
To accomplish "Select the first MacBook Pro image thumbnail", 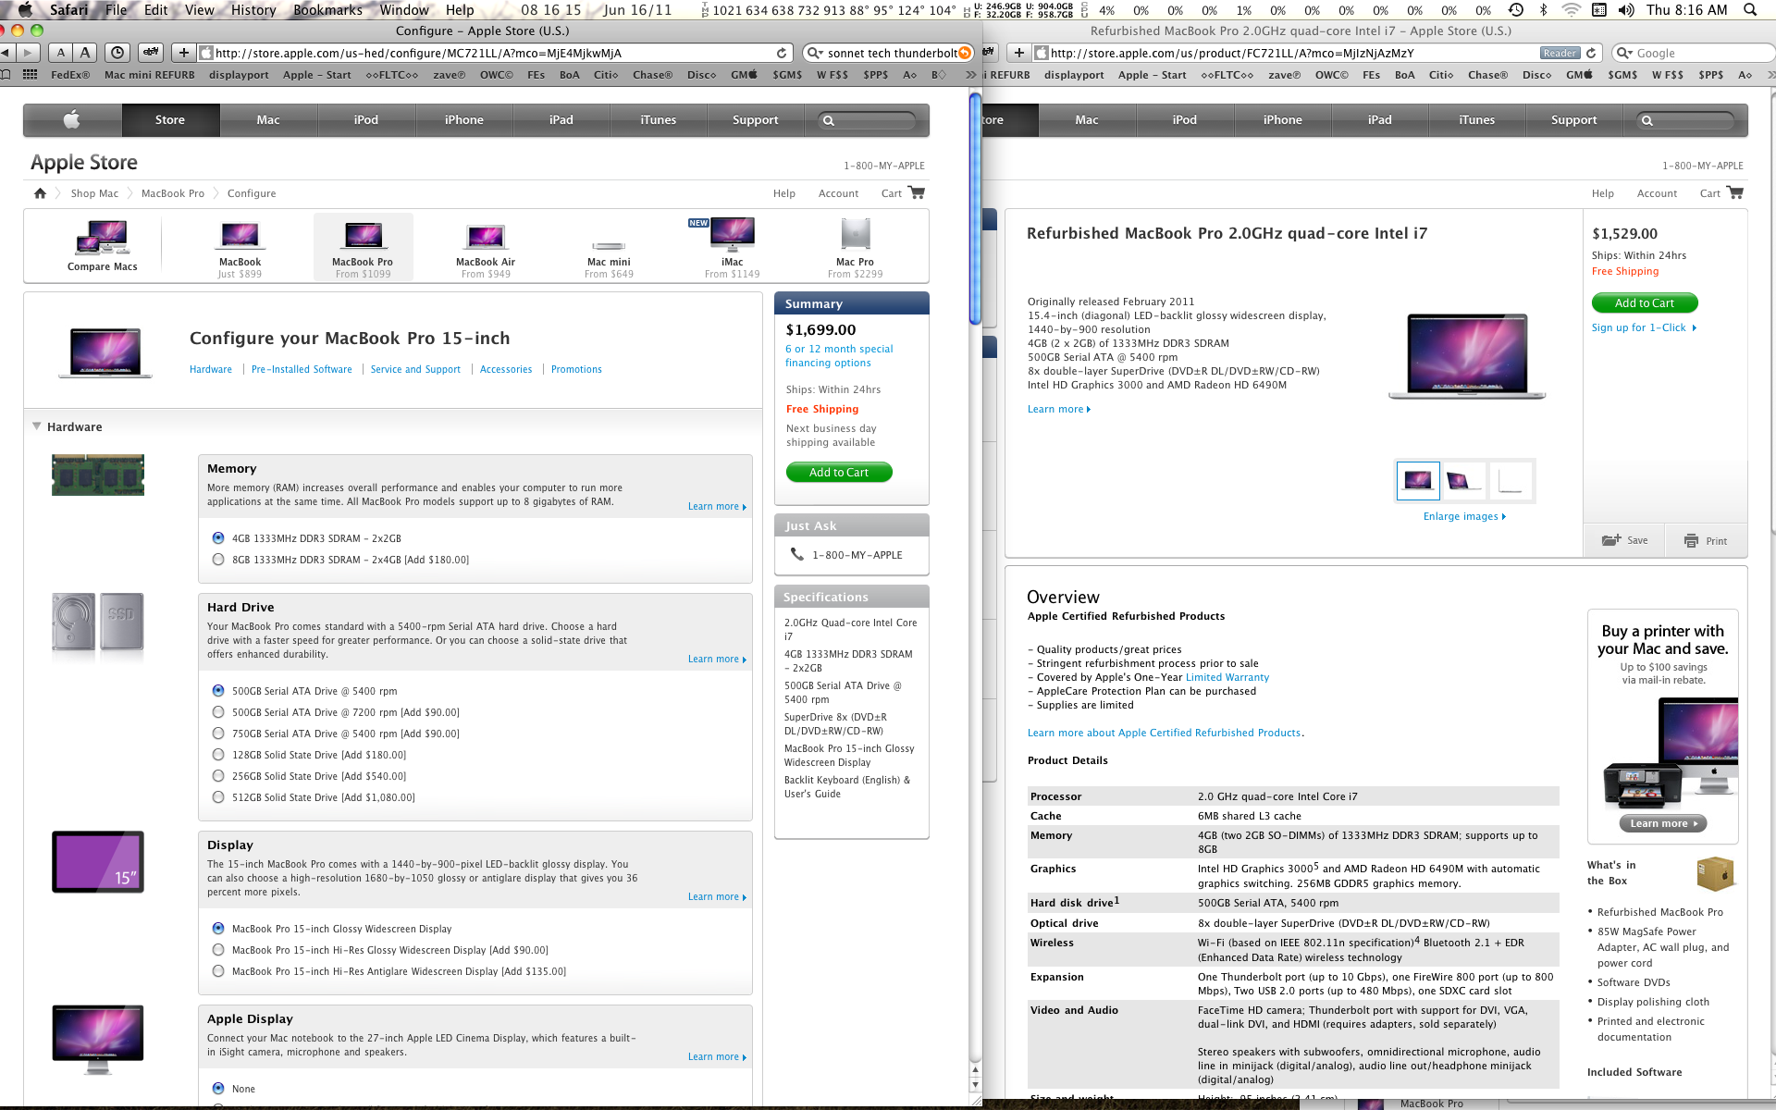I will tap(1418, 480).
